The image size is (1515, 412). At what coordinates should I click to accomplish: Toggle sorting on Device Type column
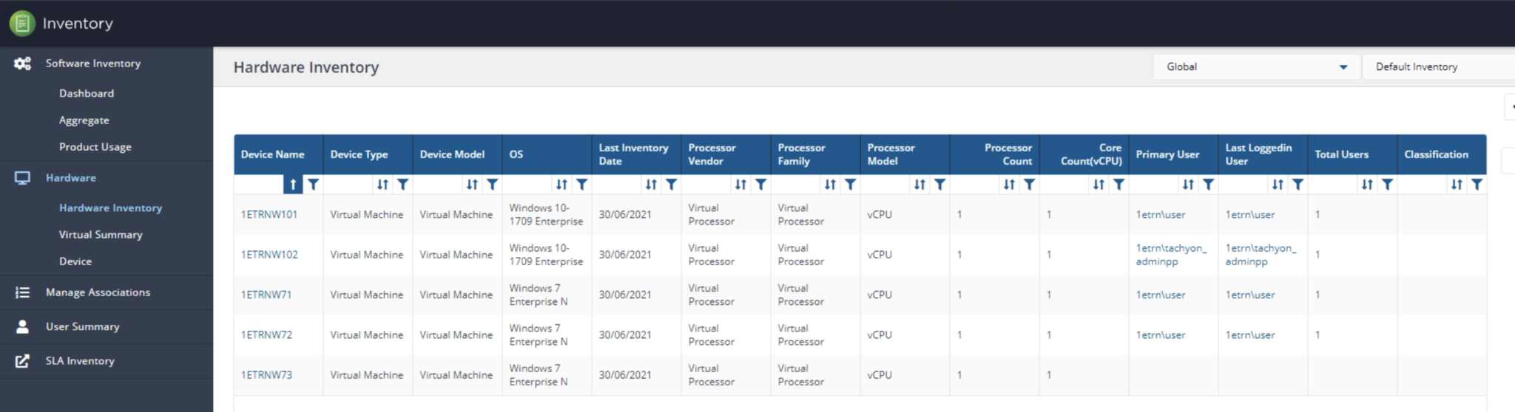(x=382, y=185)
